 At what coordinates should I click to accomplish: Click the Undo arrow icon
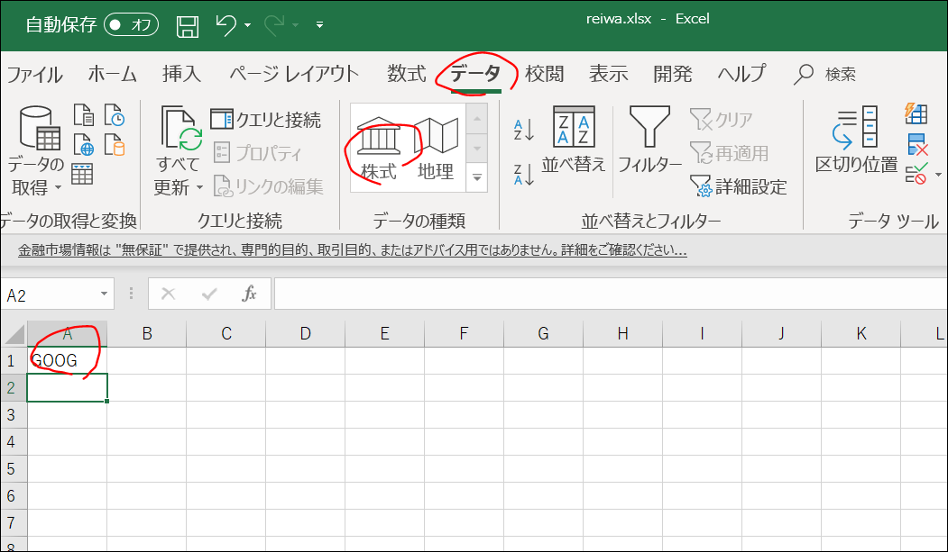[x=226, y=25]
